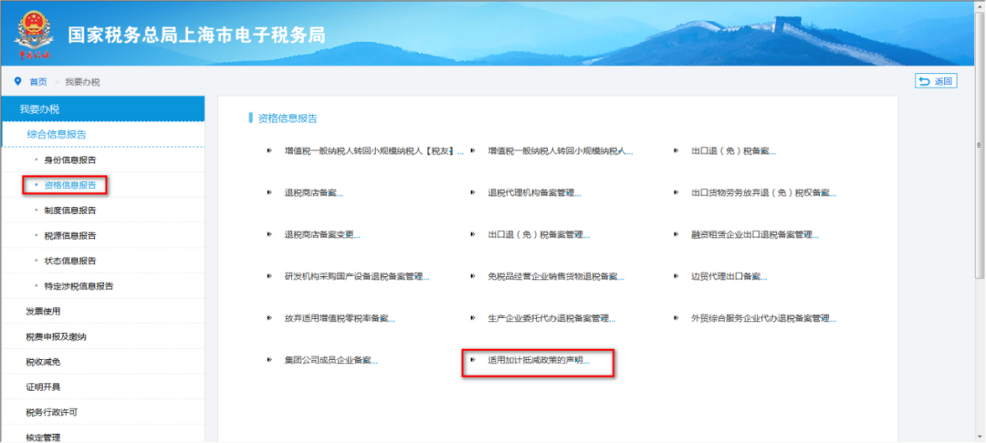Viewport: 986px width, 443px height.
Task: Click the location pin icon beside 首页
Action: [x=17, y=81]
